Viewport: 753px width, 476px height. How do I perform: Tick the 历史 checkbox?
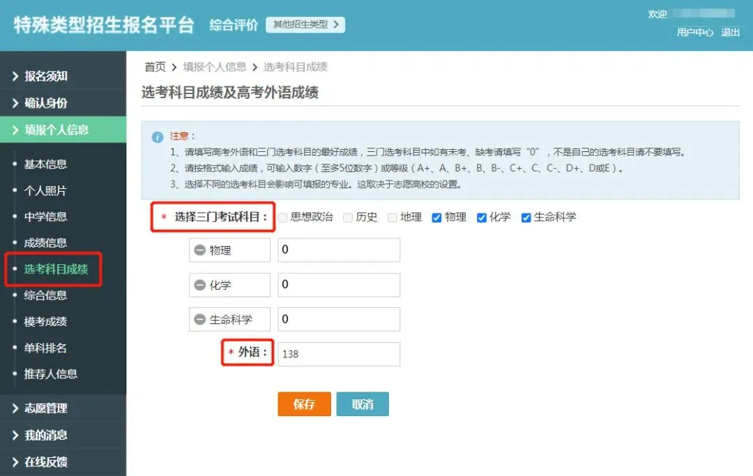click(348, 217)
